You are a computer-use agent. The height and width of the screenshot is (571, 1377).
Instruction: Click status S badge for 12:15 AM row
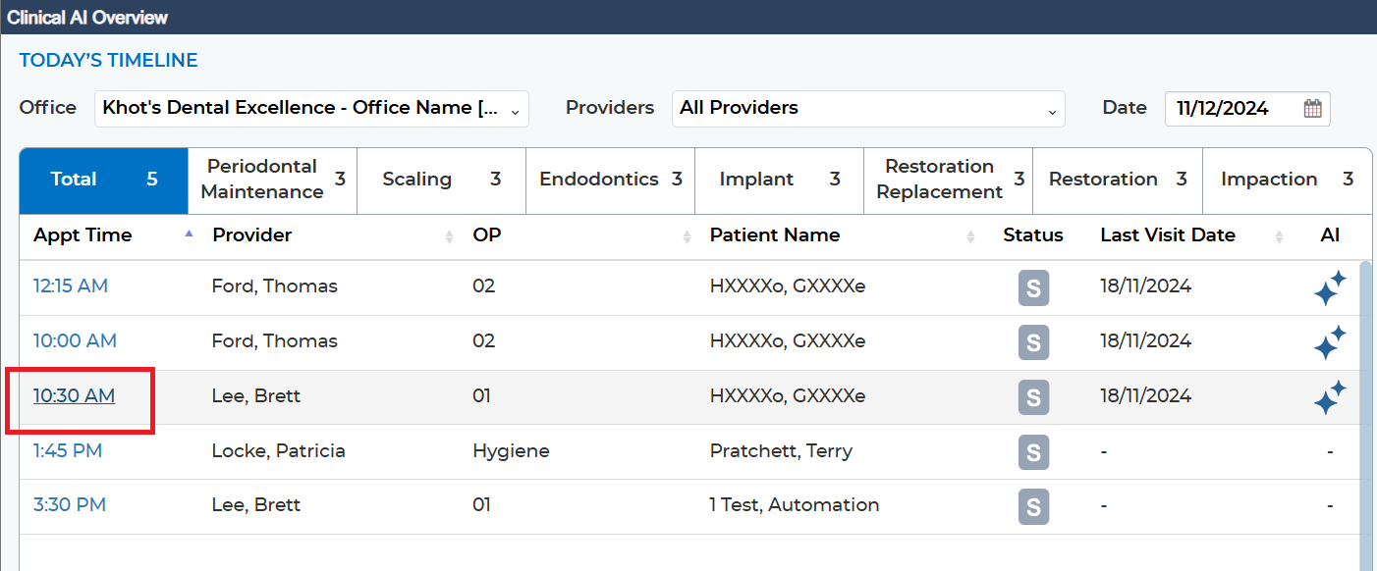tap(1033, 287)
